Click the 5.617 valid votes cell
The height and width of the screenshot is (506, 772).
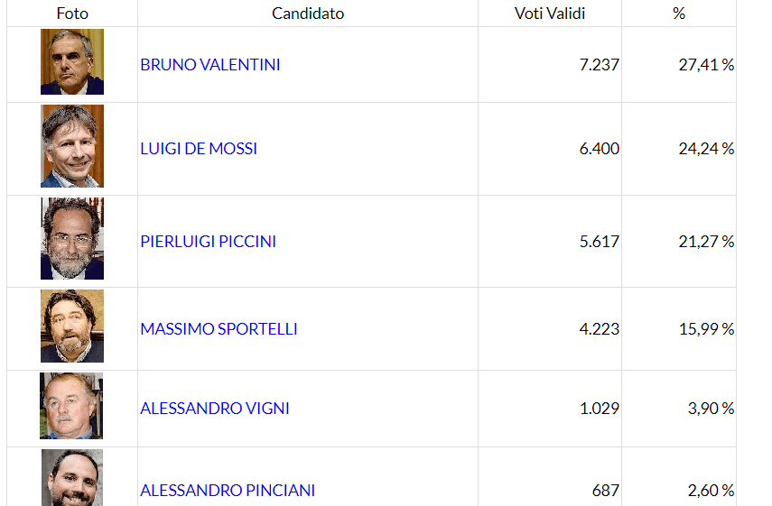pos(600,242)
